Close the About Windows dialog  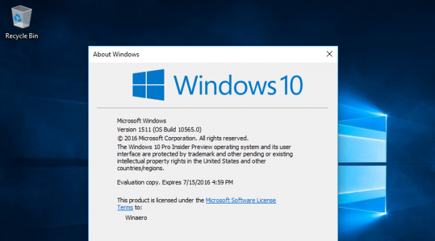pyautogui.click(x=329, y=54)
